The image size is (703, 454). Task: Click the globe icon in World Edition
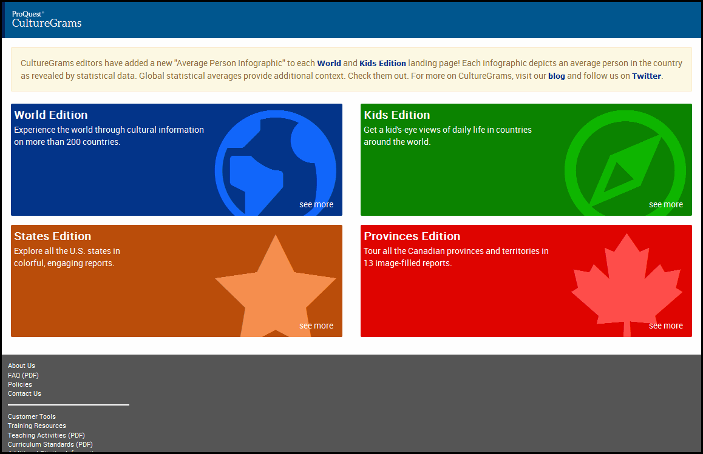pos(275,163)
